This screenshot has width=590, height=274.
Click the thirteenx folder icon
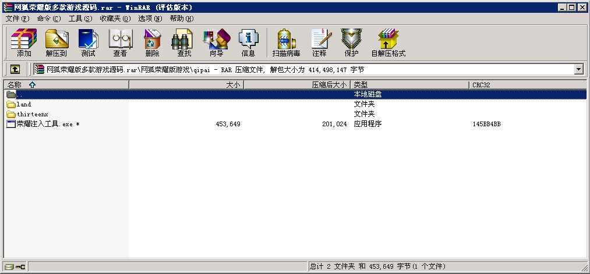[11, 114]
